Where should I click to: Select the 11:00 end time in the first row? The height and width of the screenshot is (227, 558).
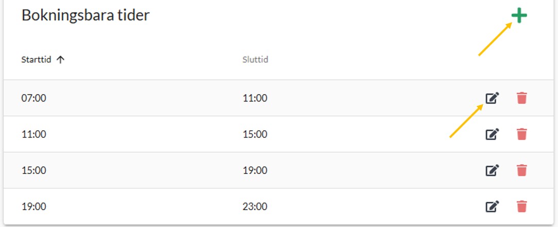[x=255, y=98]
